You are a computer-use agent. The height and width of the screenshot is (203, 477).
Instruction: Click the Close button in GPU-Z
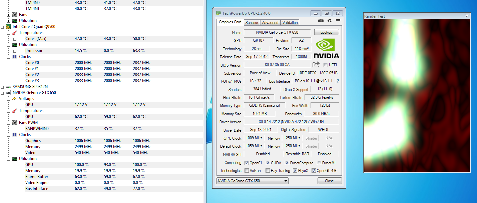(x=329, y=181)
